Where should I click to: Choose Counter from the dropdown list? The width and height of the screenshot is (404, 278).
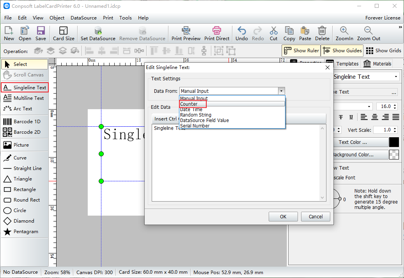232,104
